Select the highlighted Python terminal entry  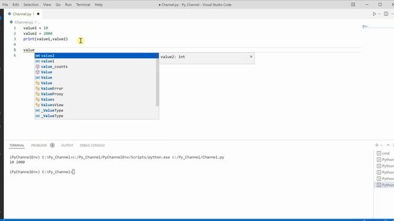tap(384, 185)
